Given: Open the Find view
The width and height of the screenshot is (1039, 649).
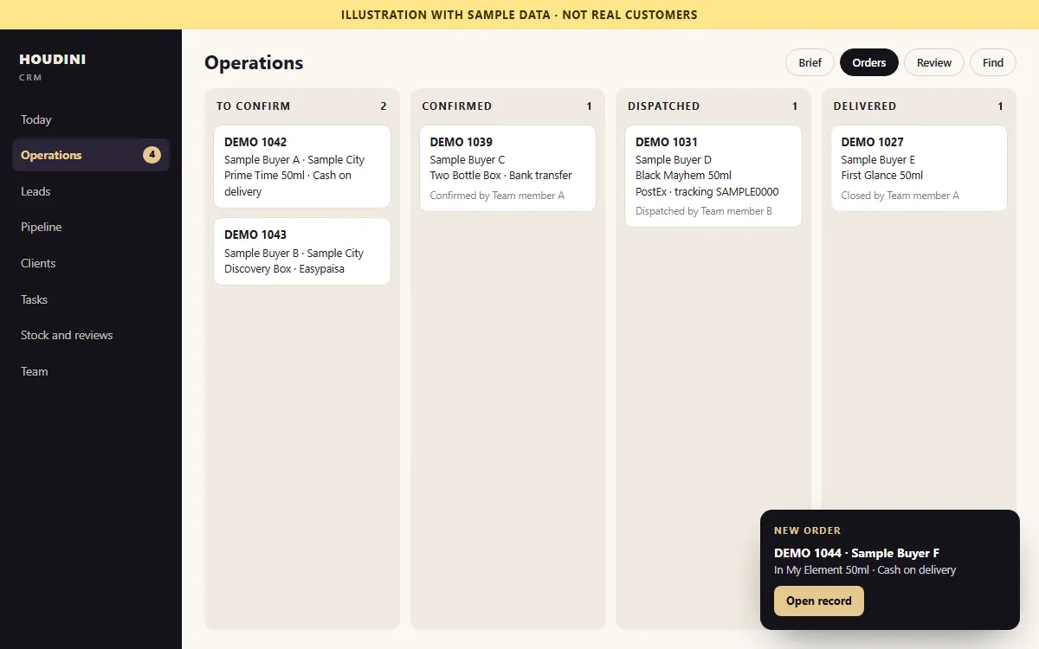Looking at the screenshot, I should coord(993,62).
